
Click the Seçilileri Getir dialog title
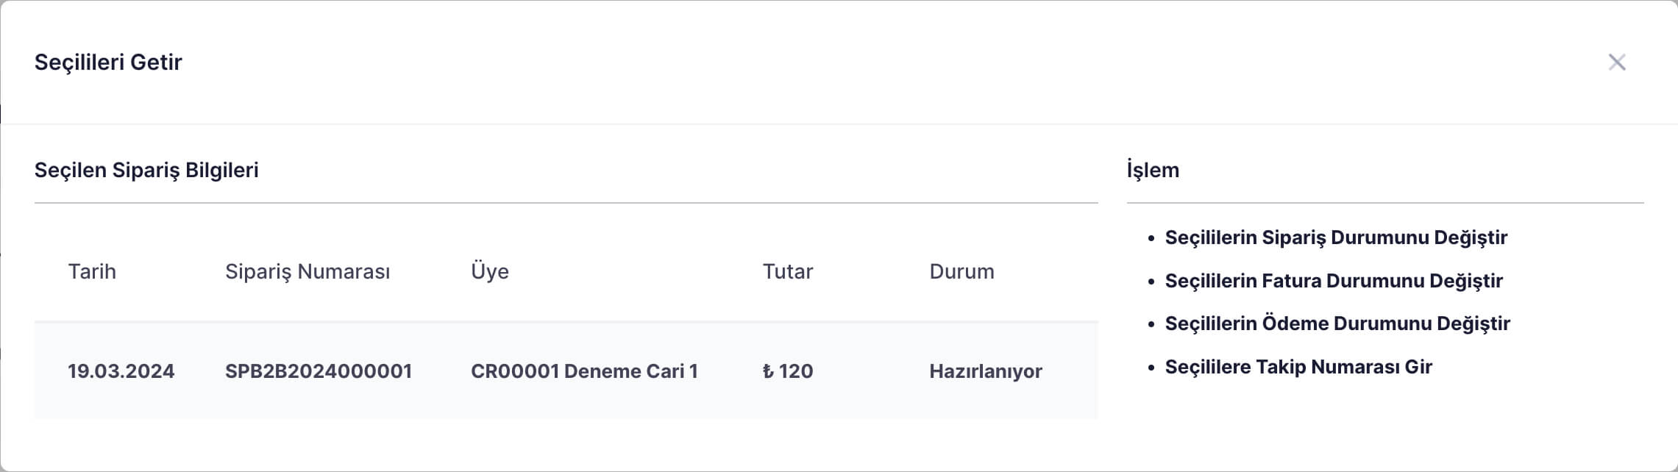[108, 62]
